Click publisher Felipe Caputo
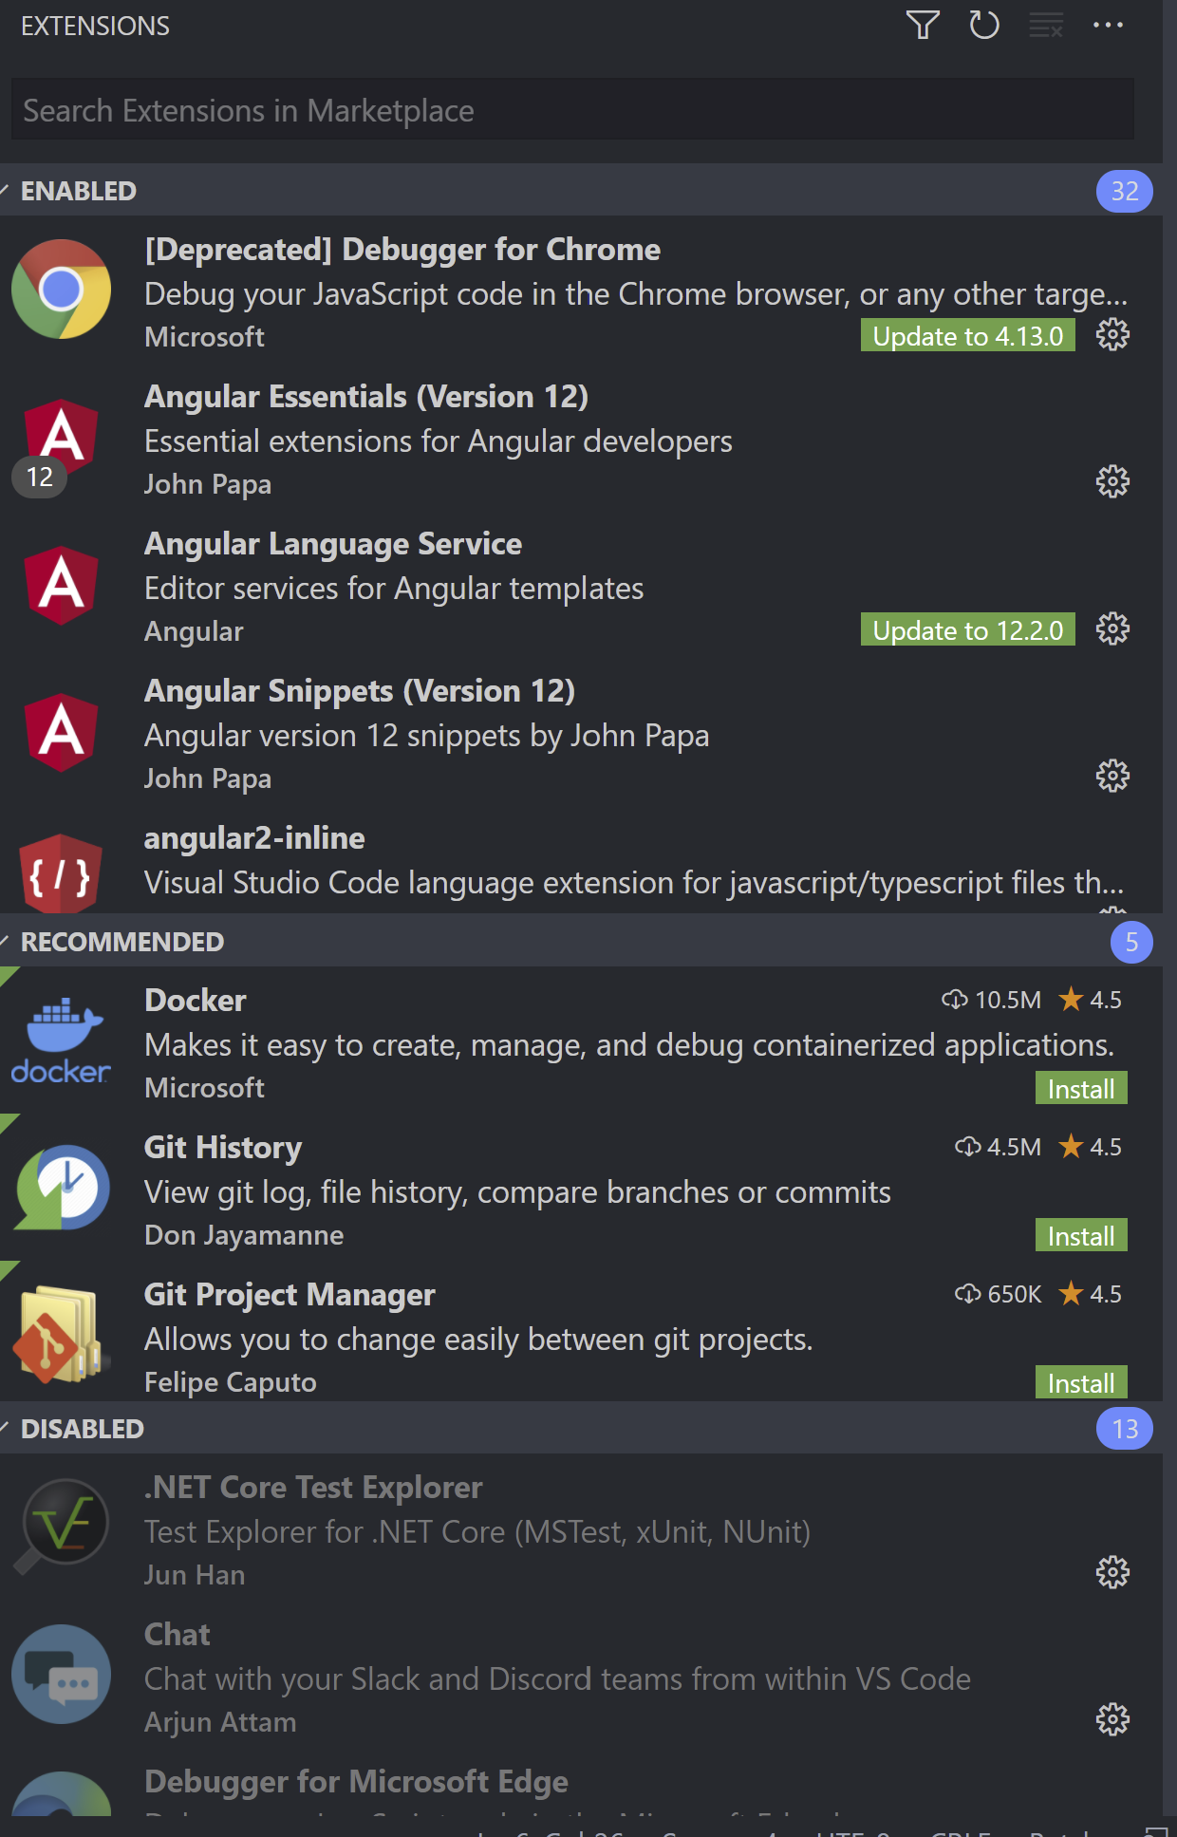The height and width of the screenshot is (1837, 1177). 231,1382
